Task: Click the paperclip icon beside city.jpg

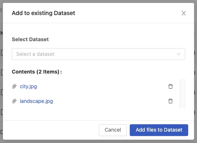Action: 14,86
